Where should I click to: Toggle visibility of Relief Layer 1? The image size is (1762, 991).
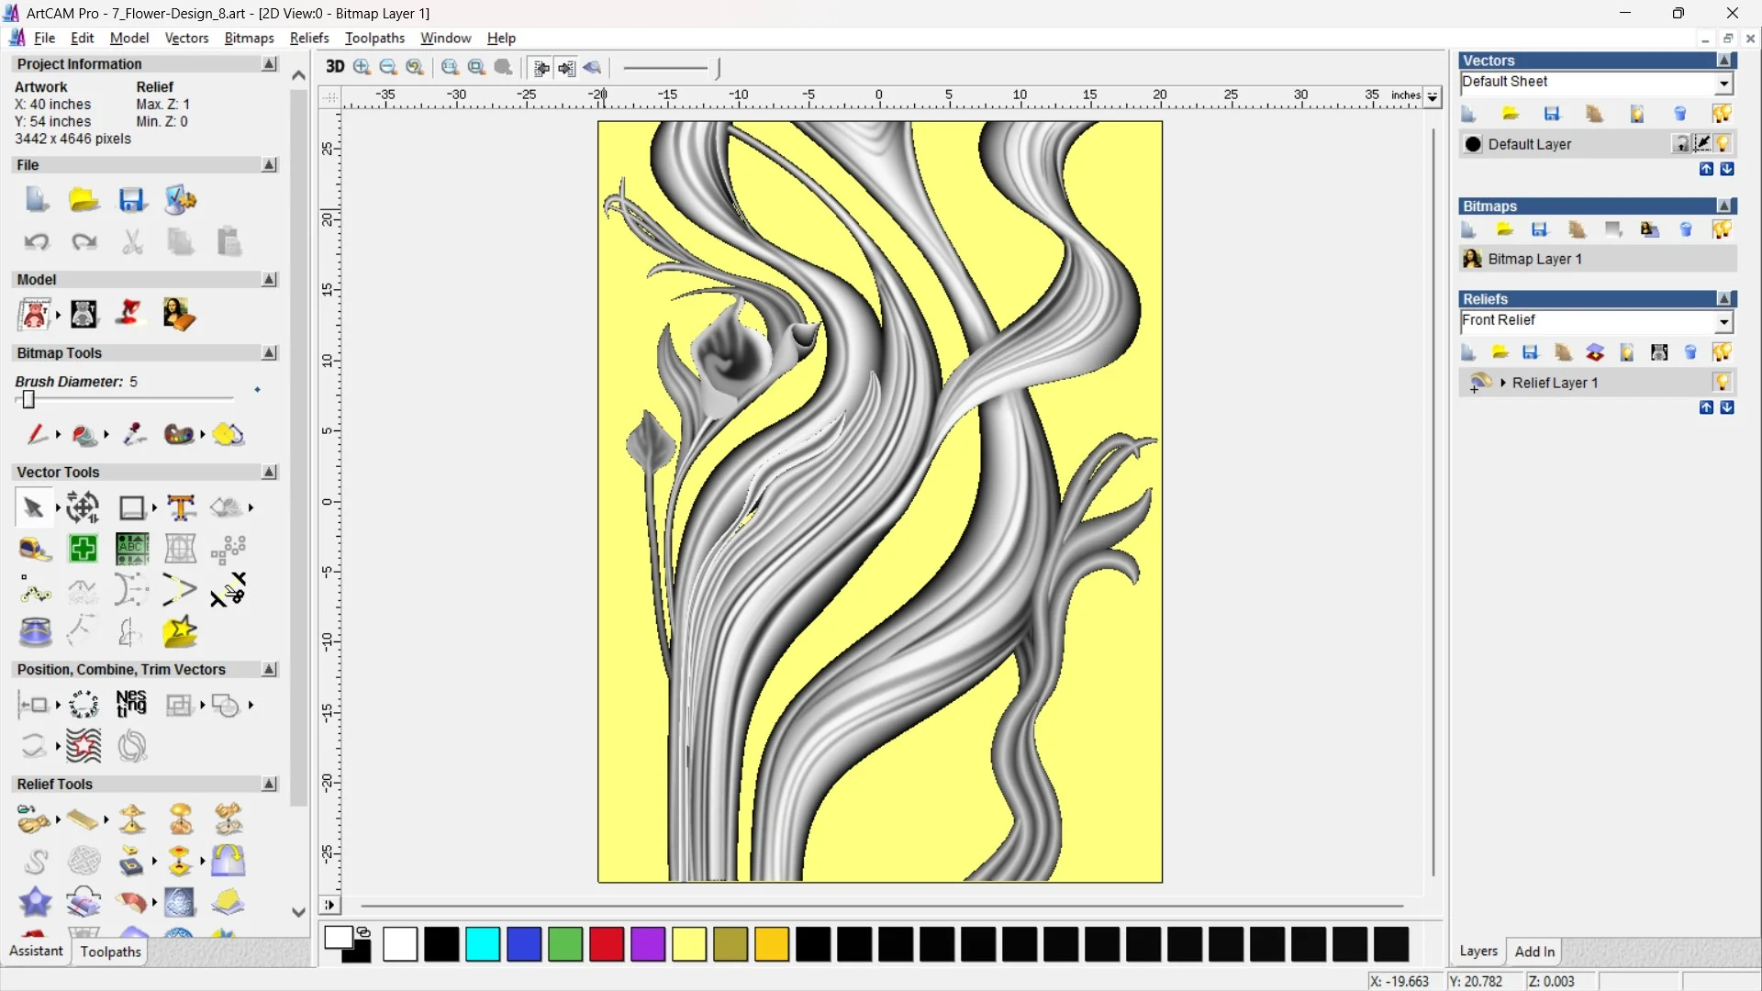(1723, 383)
